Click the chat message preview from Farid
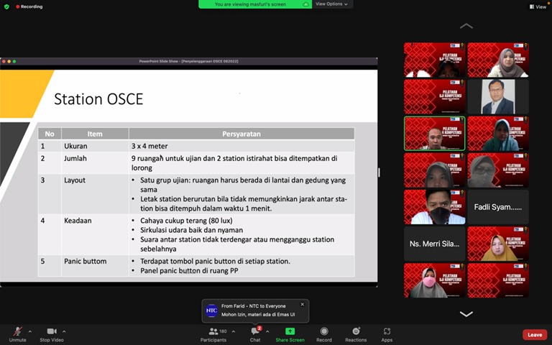 [255, 310]
